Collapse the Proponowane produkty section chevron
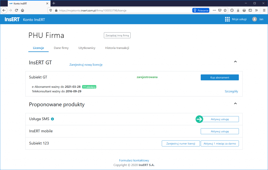 click(235, 103)
